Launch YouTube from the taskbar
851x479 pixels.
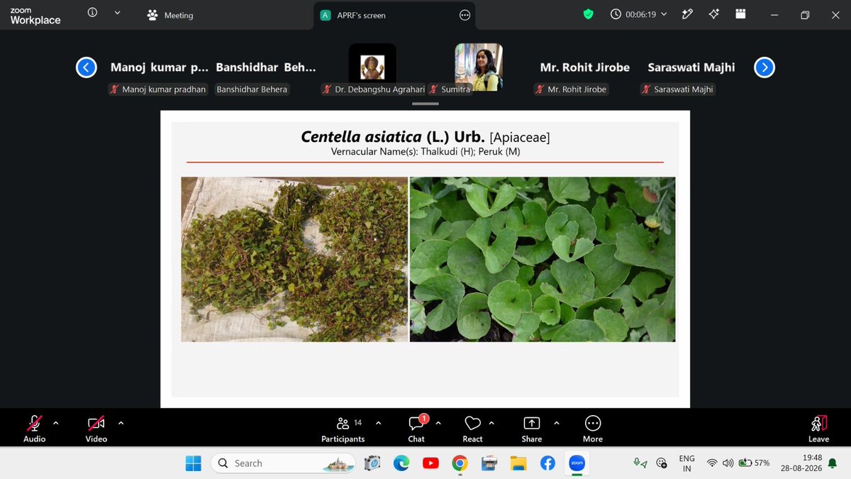coord(430,463)
